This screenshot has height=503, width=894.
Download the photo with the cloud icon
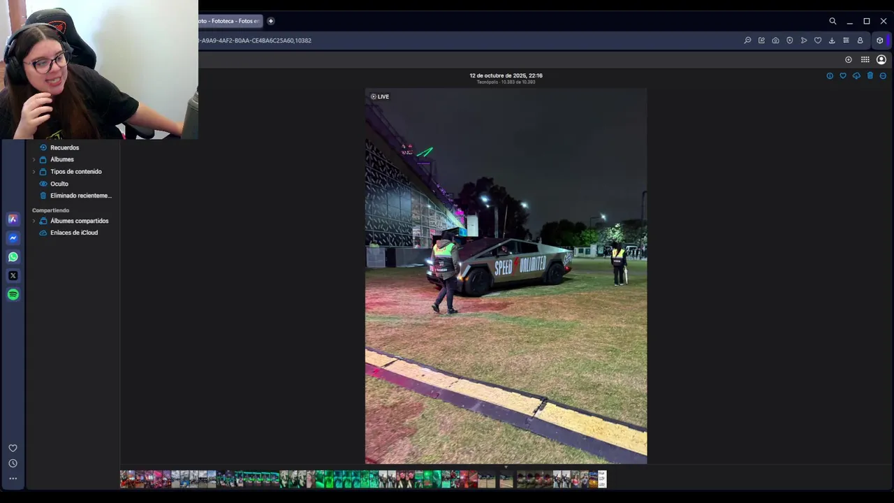pos(856,75)
